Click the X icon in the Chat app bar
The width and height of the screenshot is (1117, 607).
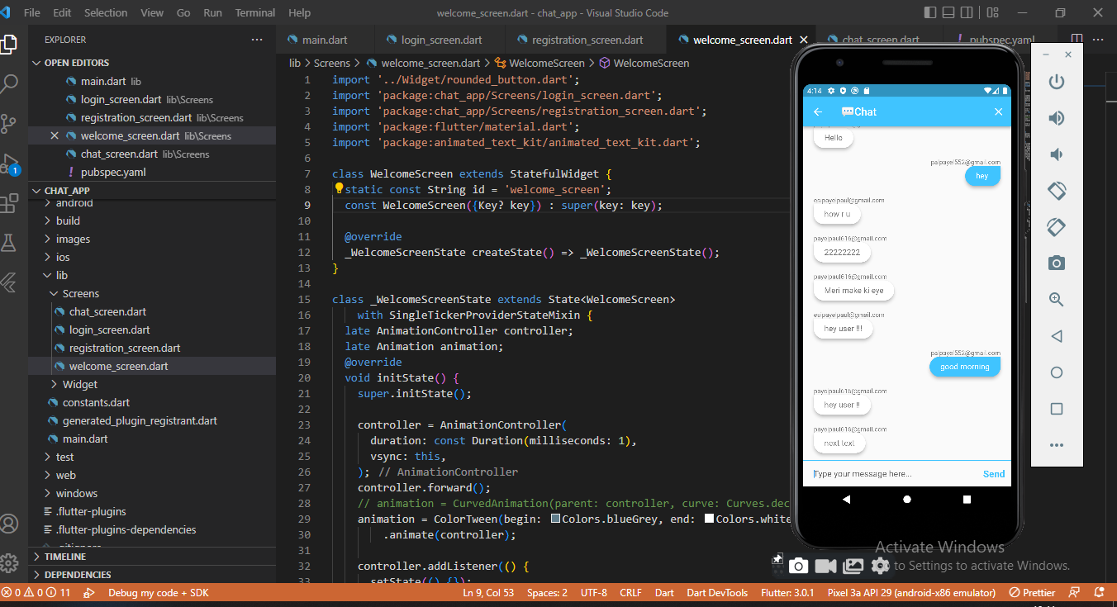pyautogui.click(x=998, y=112)
